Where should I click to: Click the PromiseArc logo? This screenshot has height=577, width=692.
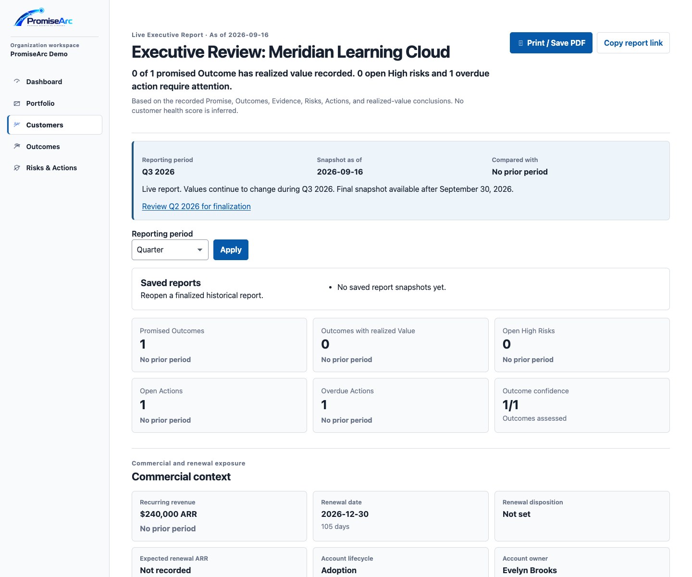click(43, 17)
